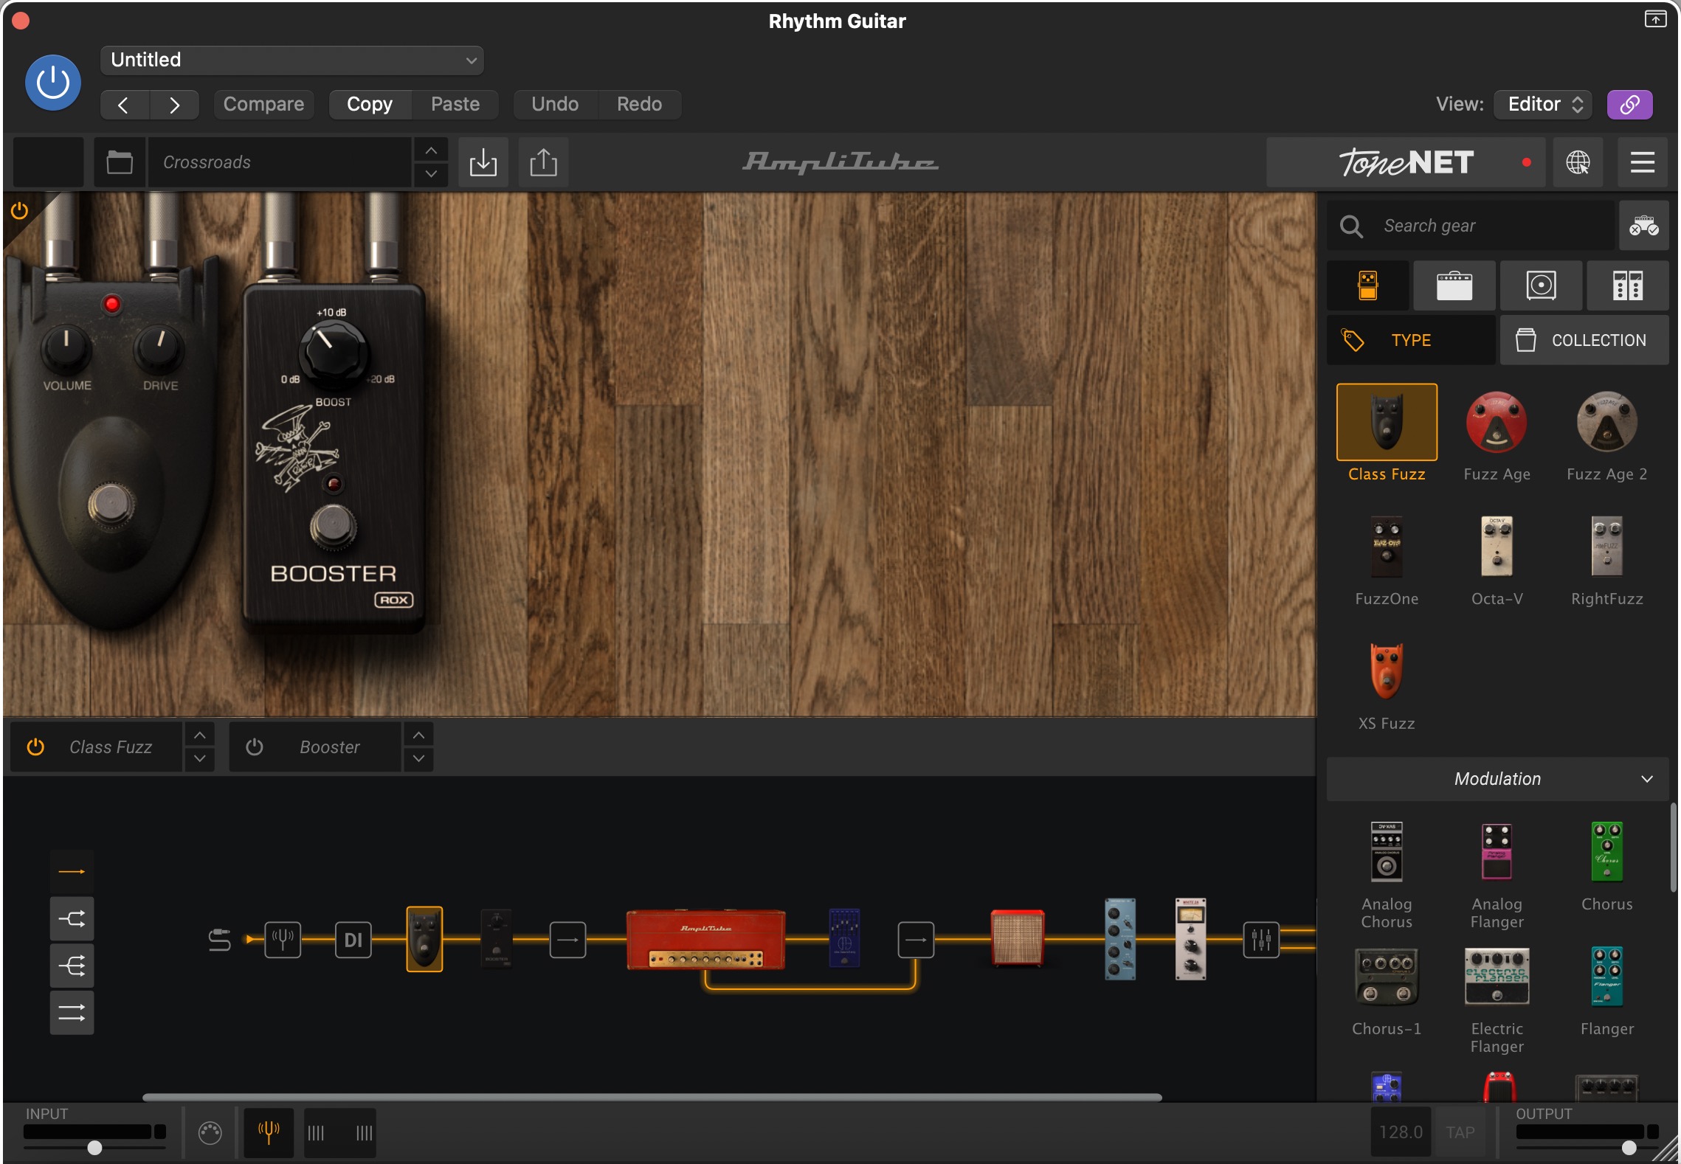Click the Paste button
This screenshot has height=1164, width=1681.
(455, 104)
